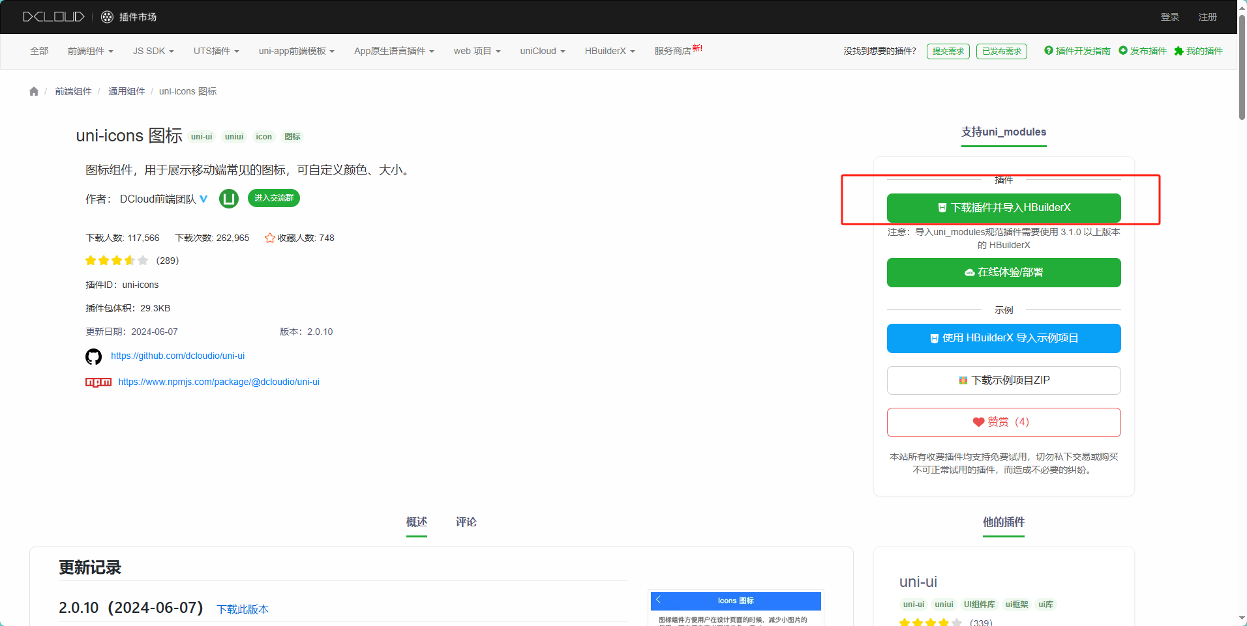This screenshot has height=626, width=1247.
Task: Click the 赞赏 (4) button
Action: [1004, 422]
